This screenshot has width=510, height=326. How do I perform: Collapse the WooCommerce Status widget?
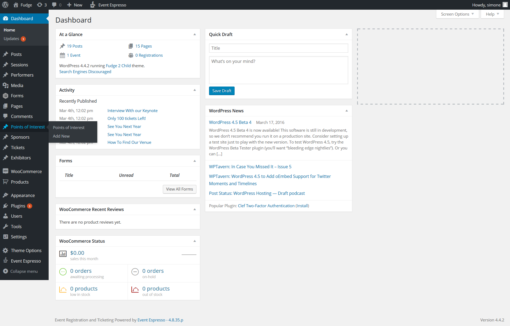pyautogui.click(x=195, y=241)
